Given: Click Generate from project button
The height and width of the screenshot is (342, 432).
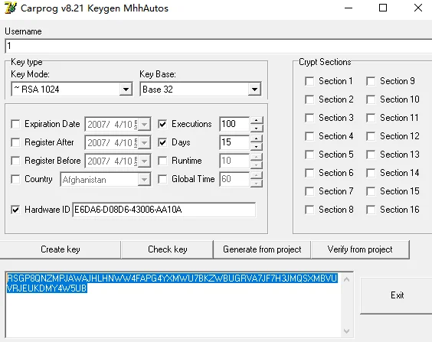Looking at the screenshot, I should pos(262,249).
